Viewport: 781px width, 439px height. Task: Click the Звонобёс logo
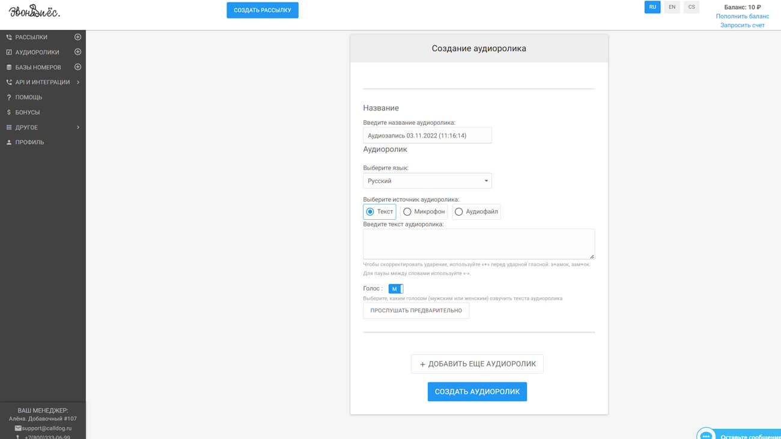click(x=34, y=11)
